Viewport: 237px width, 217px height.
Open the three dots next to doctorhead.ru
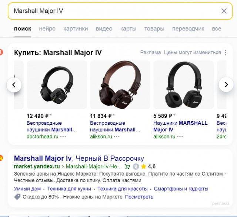coord(63,137)
